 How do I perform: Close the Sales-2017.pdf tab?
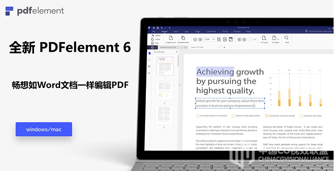point(219,47)
